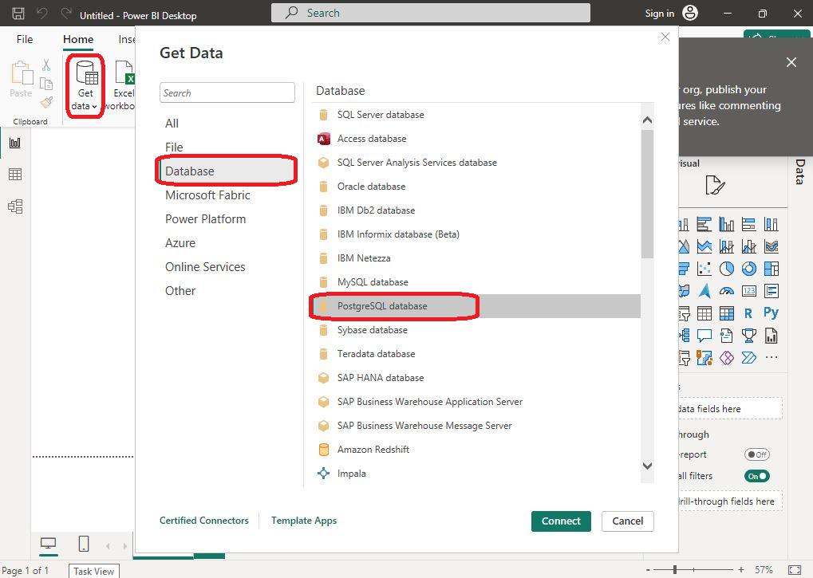Choose the Q&A speech bubble visual
Screen dimensions: 813x578
pos(704,336)
